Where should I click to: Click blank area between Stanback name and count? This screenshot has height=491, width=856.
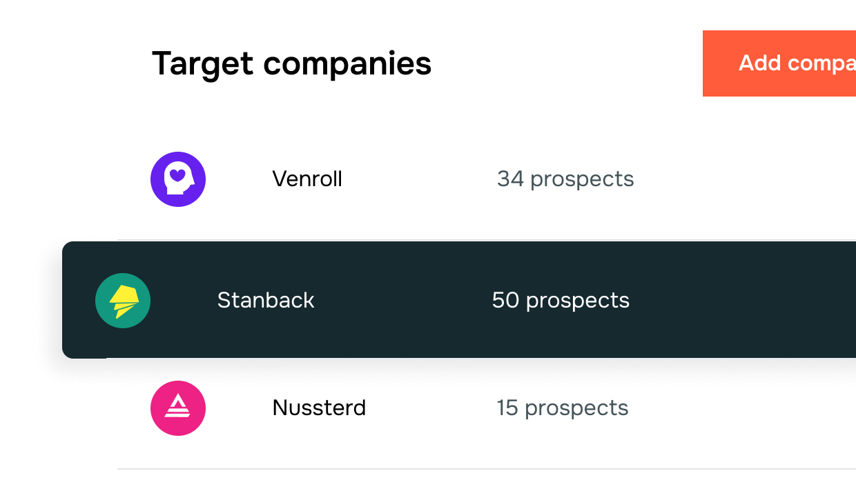click(x=403, y=301)
